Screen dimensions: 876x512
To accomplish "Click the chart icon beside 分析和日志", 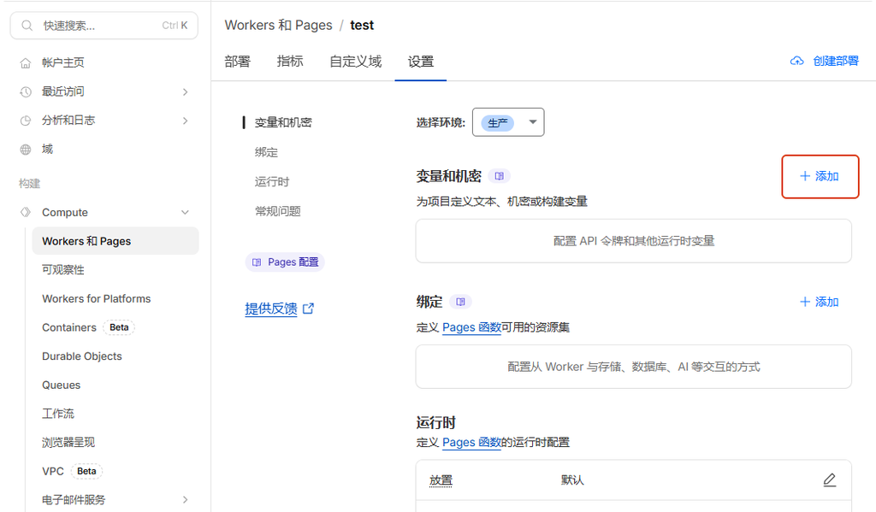I will point(26,121).
